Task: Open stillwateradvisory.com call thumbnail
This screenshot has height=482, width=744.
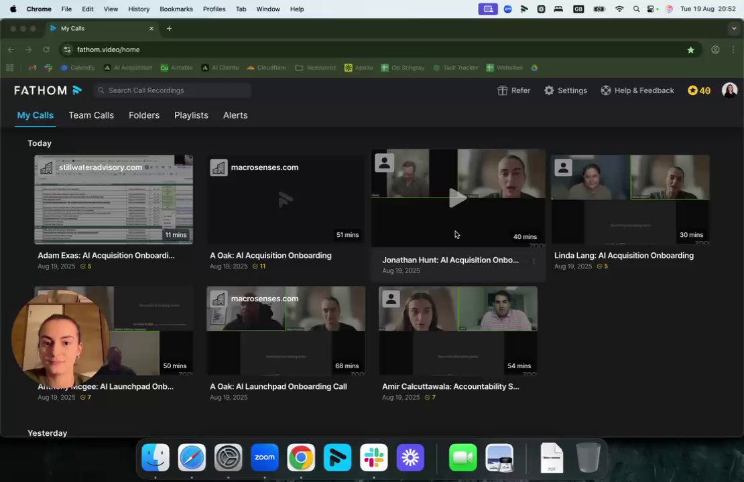Action: [113, 199]
